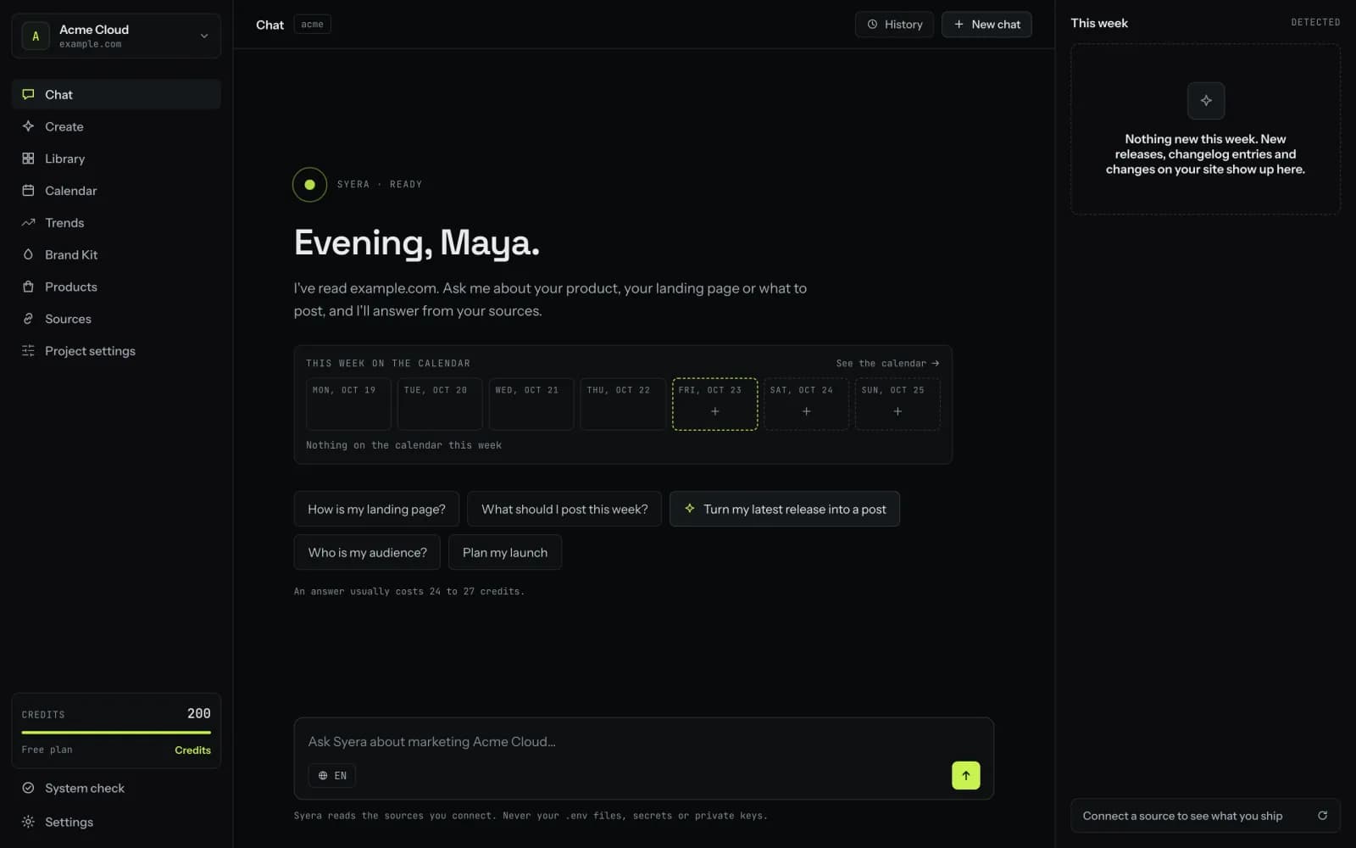Viewport: 1356px width, 848px height.
Task: Send the message with the arrow button
Action: tap(966, 775)
